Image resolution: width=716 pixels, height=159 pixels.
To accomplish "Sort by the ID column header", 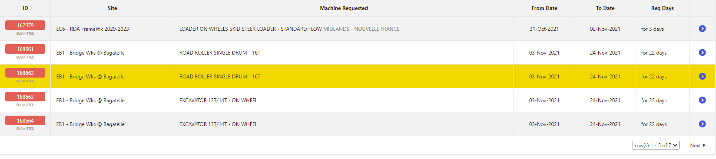I will (x=25, y=8).
